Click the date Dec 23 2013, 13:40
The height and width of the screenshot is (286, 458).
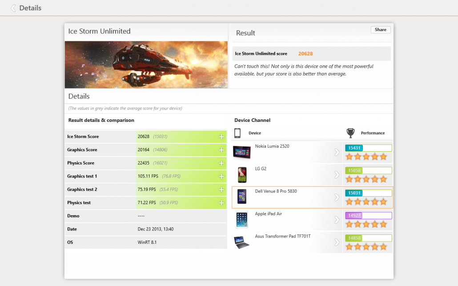(x=155, y=229)
